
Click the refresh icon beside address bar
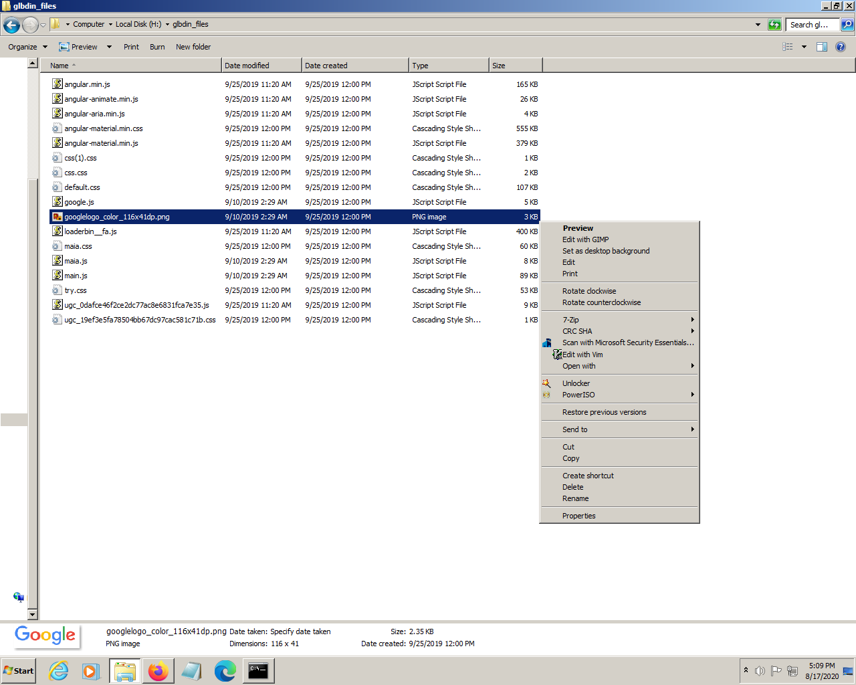coord(774,25)
